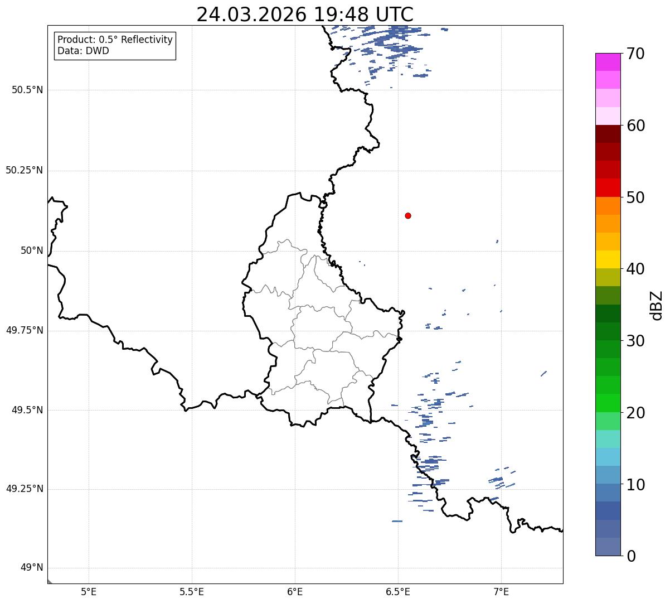Click the bright red swatch just above 50 dBZ
This screenshot has width=670, height=603.
coord(608,188)
